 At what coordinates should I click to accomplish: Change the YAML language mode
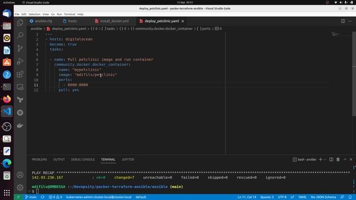(x=302, y=197)
